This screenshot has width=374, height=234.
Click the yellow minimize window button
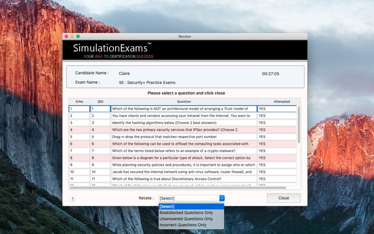tap(72, 36)
